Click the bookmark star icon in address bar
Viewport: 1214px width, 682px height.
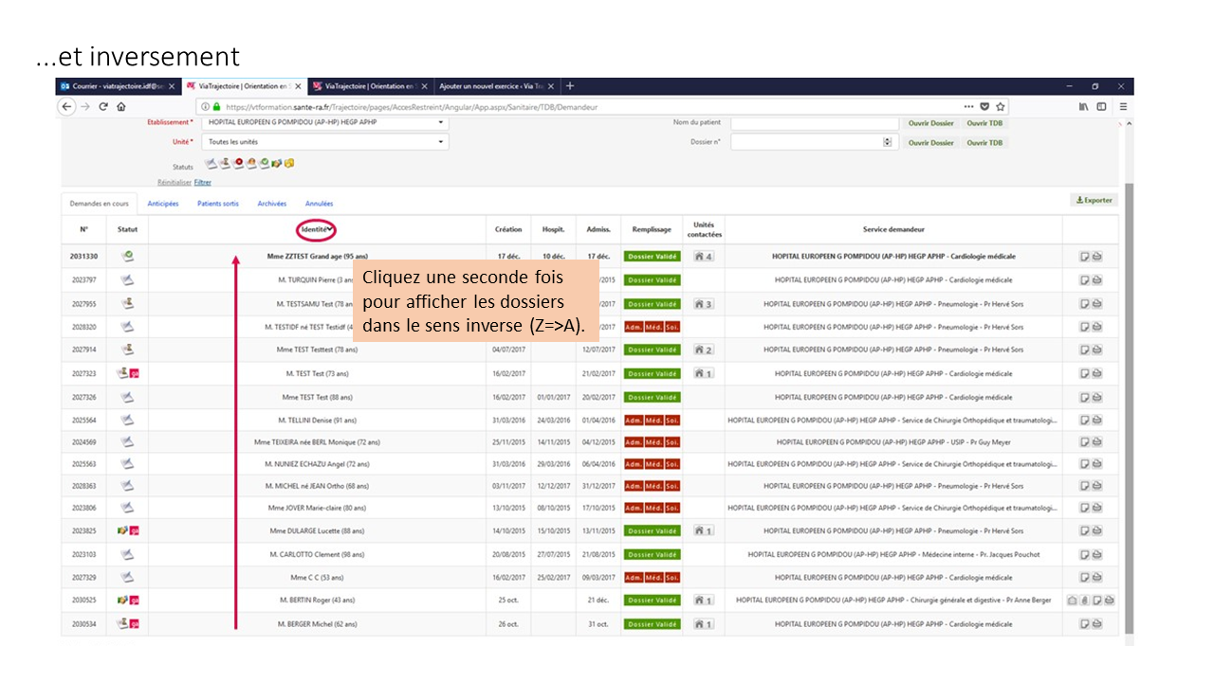[1001, 107]
